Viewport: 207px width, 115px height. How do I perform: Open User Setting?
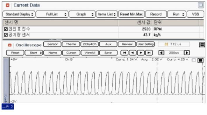(145, 44)
